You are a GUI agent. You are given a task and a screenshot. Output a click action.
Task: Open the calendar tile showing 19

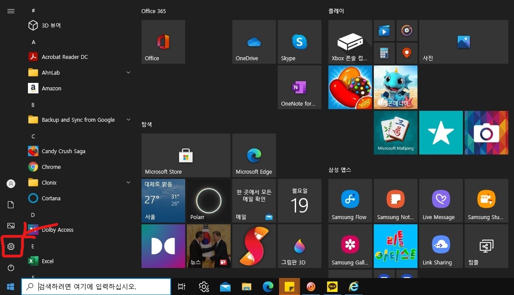(x=299, y=201)
